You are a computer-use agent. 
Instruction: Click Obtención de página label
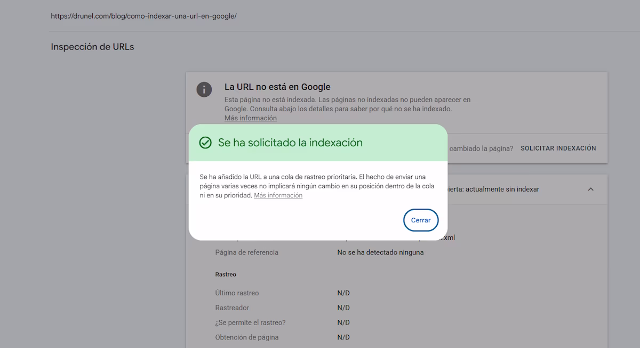[246, 337]
